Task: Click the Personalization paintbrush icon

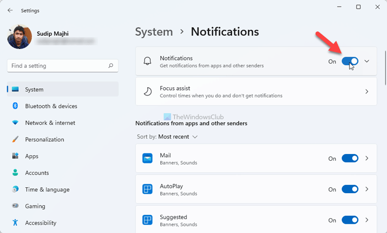Action: tap(15, 140)
